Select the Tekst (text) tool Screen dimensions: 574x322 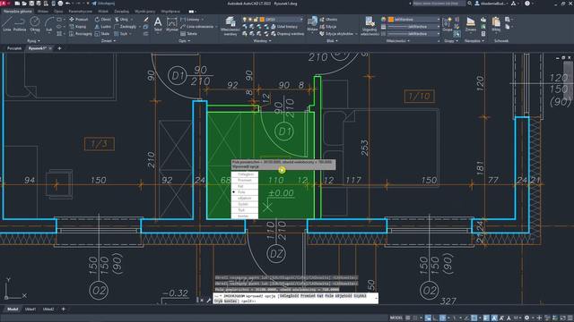[158, 24]
